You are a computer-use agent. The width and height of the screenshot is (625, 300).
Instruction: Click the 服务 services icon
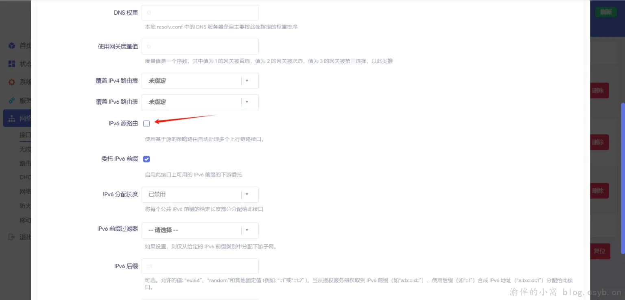12,100
